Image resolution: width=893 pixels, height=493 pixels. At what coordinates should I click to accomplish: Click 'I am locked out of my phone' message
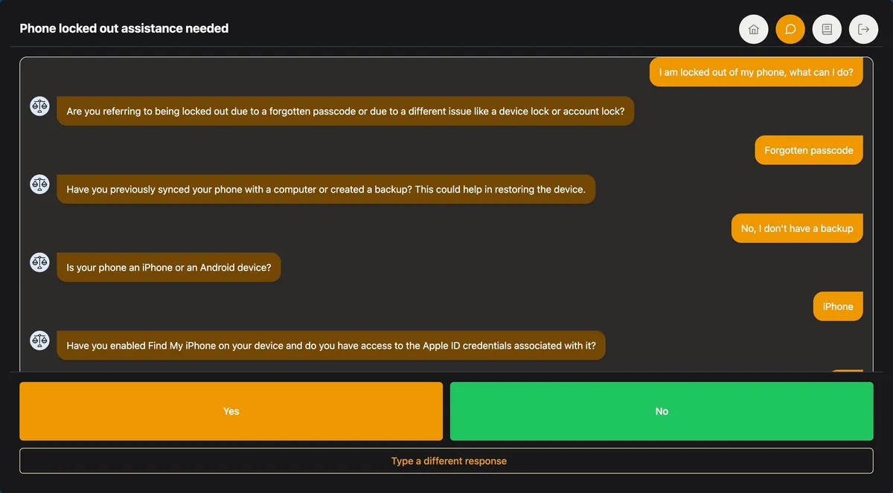point(755,72)
